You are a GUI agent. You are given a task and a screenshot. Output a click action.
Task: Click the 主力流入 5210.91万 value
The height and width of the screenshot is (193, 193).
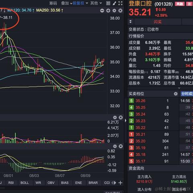[144, 182]
